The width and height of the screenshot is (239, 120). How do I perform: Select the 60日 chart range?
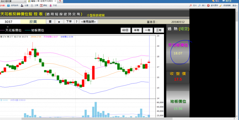[125, 30]
